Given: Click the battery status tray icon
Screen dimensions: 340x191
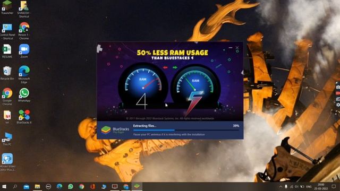Looking at the screenshot, I should click(x=302, y=186).
